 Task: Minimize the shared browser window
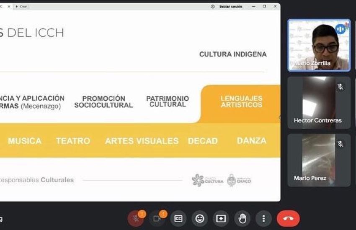point(254,7)
